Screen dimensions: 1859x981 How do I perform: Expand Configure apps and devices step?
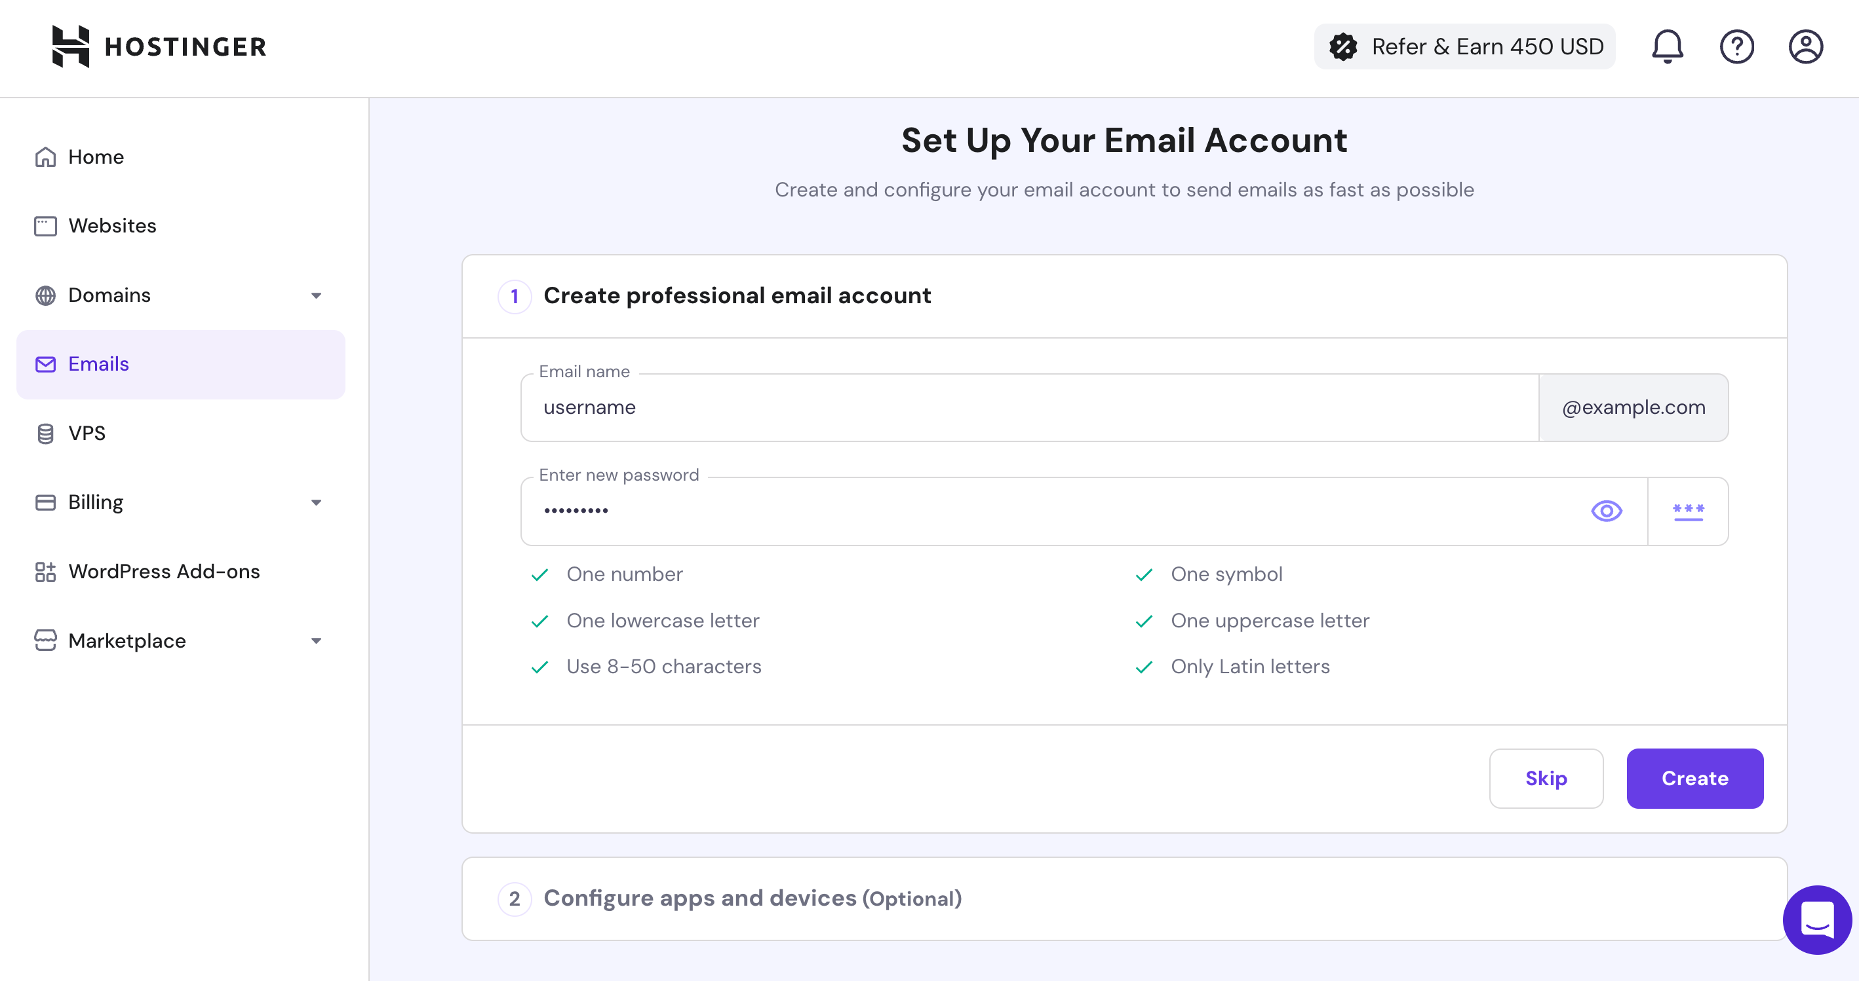pos(752,899)
